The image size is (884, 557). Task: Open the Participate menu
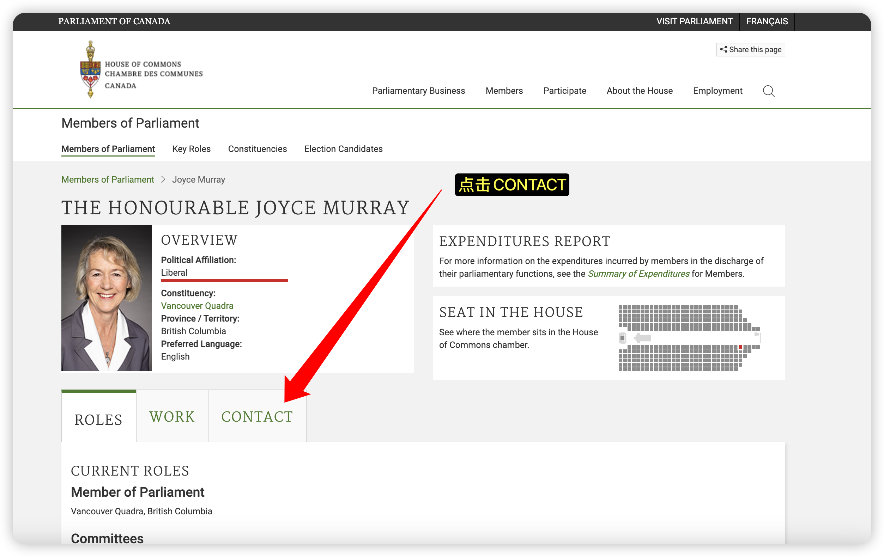click(565, 91)
